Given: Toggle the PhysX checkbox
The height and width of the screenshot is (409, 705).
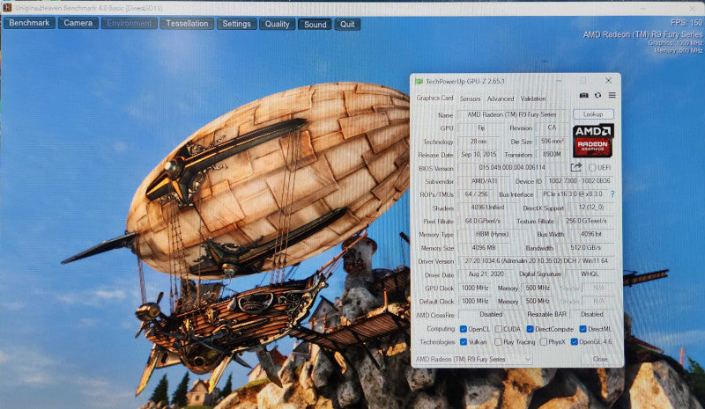Looking at the screenshot, I should pyautogui.click(x=543, y=341).
